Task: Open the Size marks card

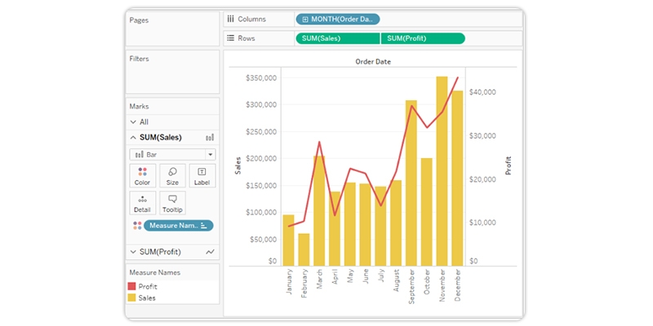Action: click(172, 176)
